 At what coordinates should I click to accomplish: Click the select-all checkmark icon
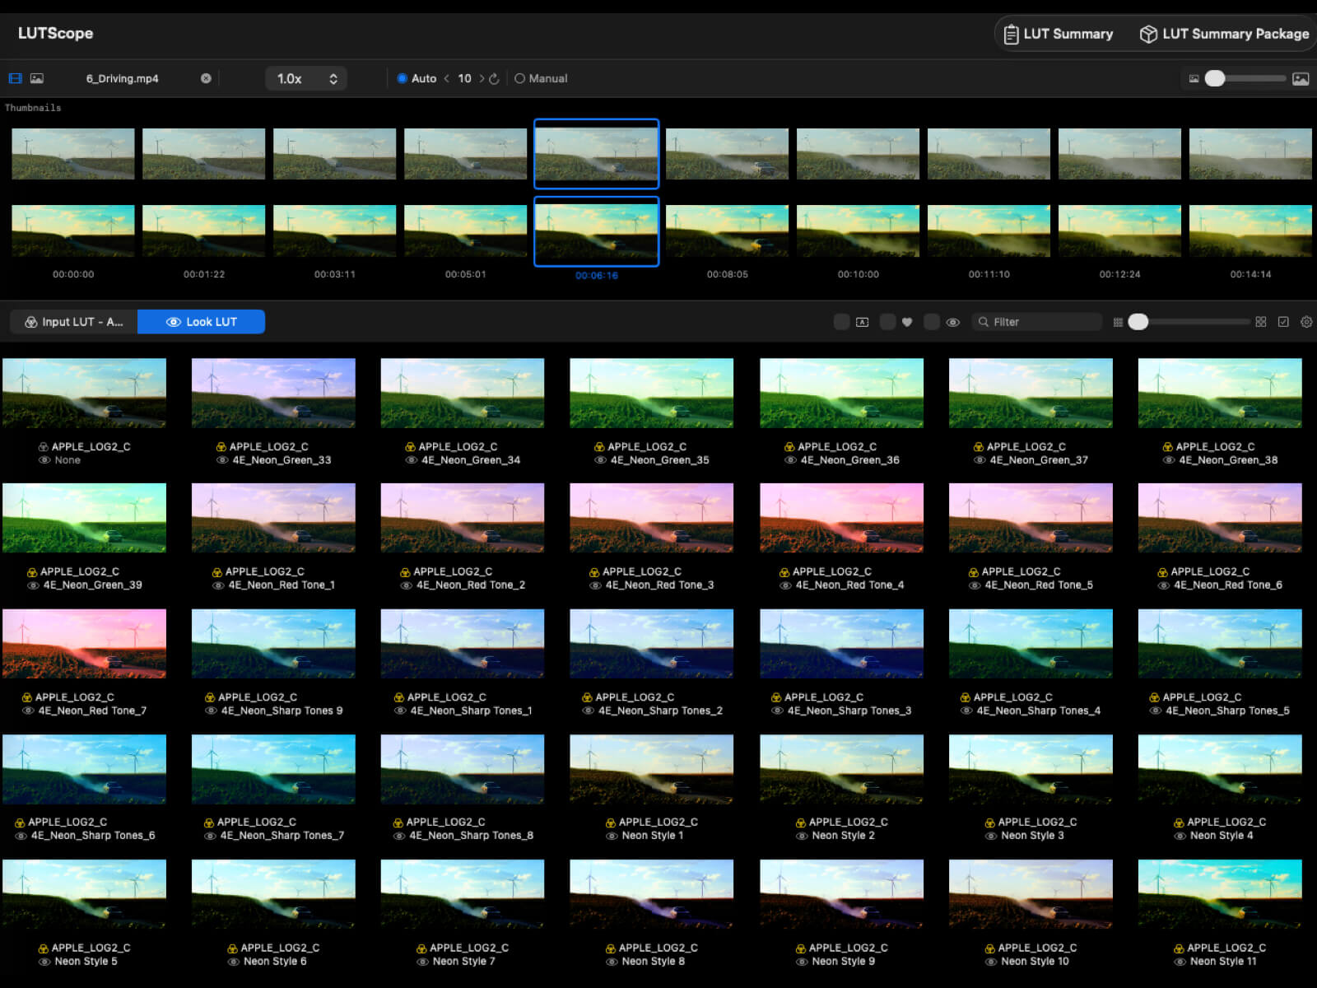[1283, 322]
